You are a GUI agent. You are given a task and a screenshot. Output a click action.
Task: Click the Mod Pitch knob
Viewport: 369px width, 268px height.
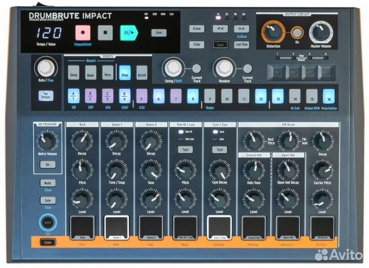click(x=254, y=141)
